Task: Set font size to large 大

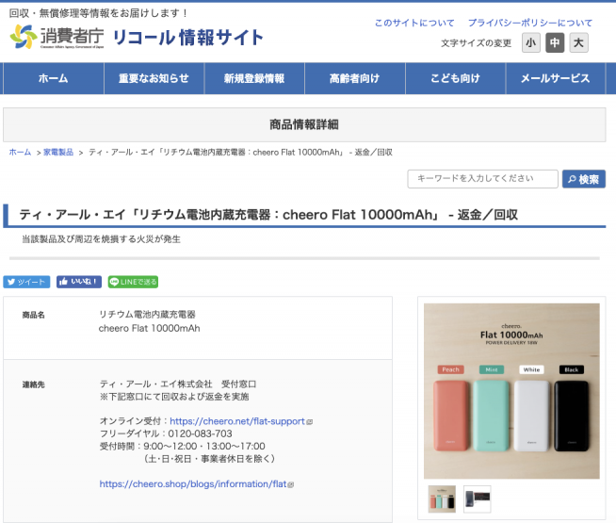Action: tap(578, 42)
